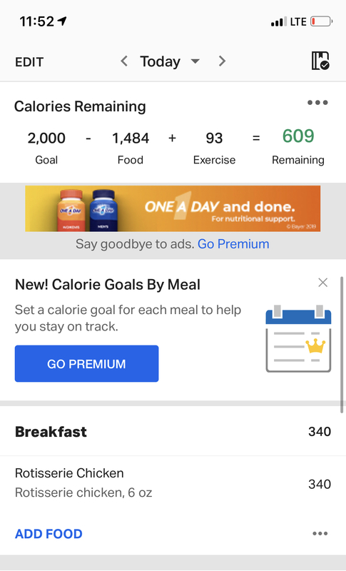Tap the One A Day ad banner
The image size is (346, 571).
[173, 208]
